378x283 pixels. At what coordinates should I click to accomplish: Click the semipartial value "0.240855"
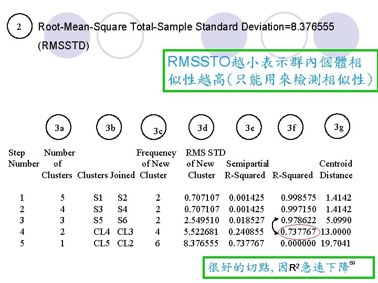coord(246,232)
